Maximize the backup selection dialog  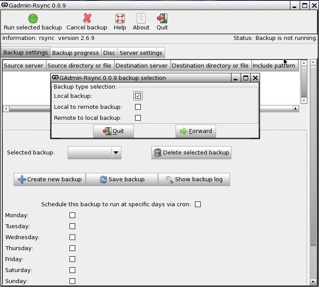[246, 78]
